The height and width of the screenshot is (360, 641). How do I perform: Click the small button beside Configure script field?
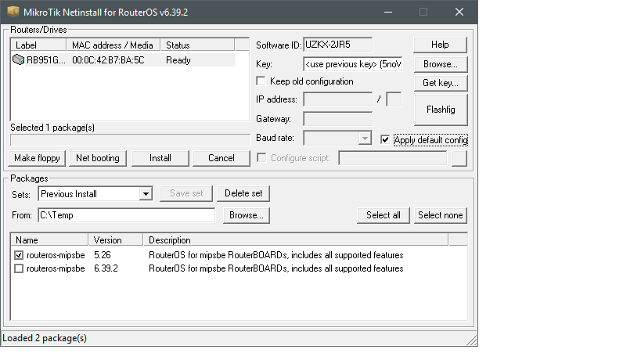459,158
